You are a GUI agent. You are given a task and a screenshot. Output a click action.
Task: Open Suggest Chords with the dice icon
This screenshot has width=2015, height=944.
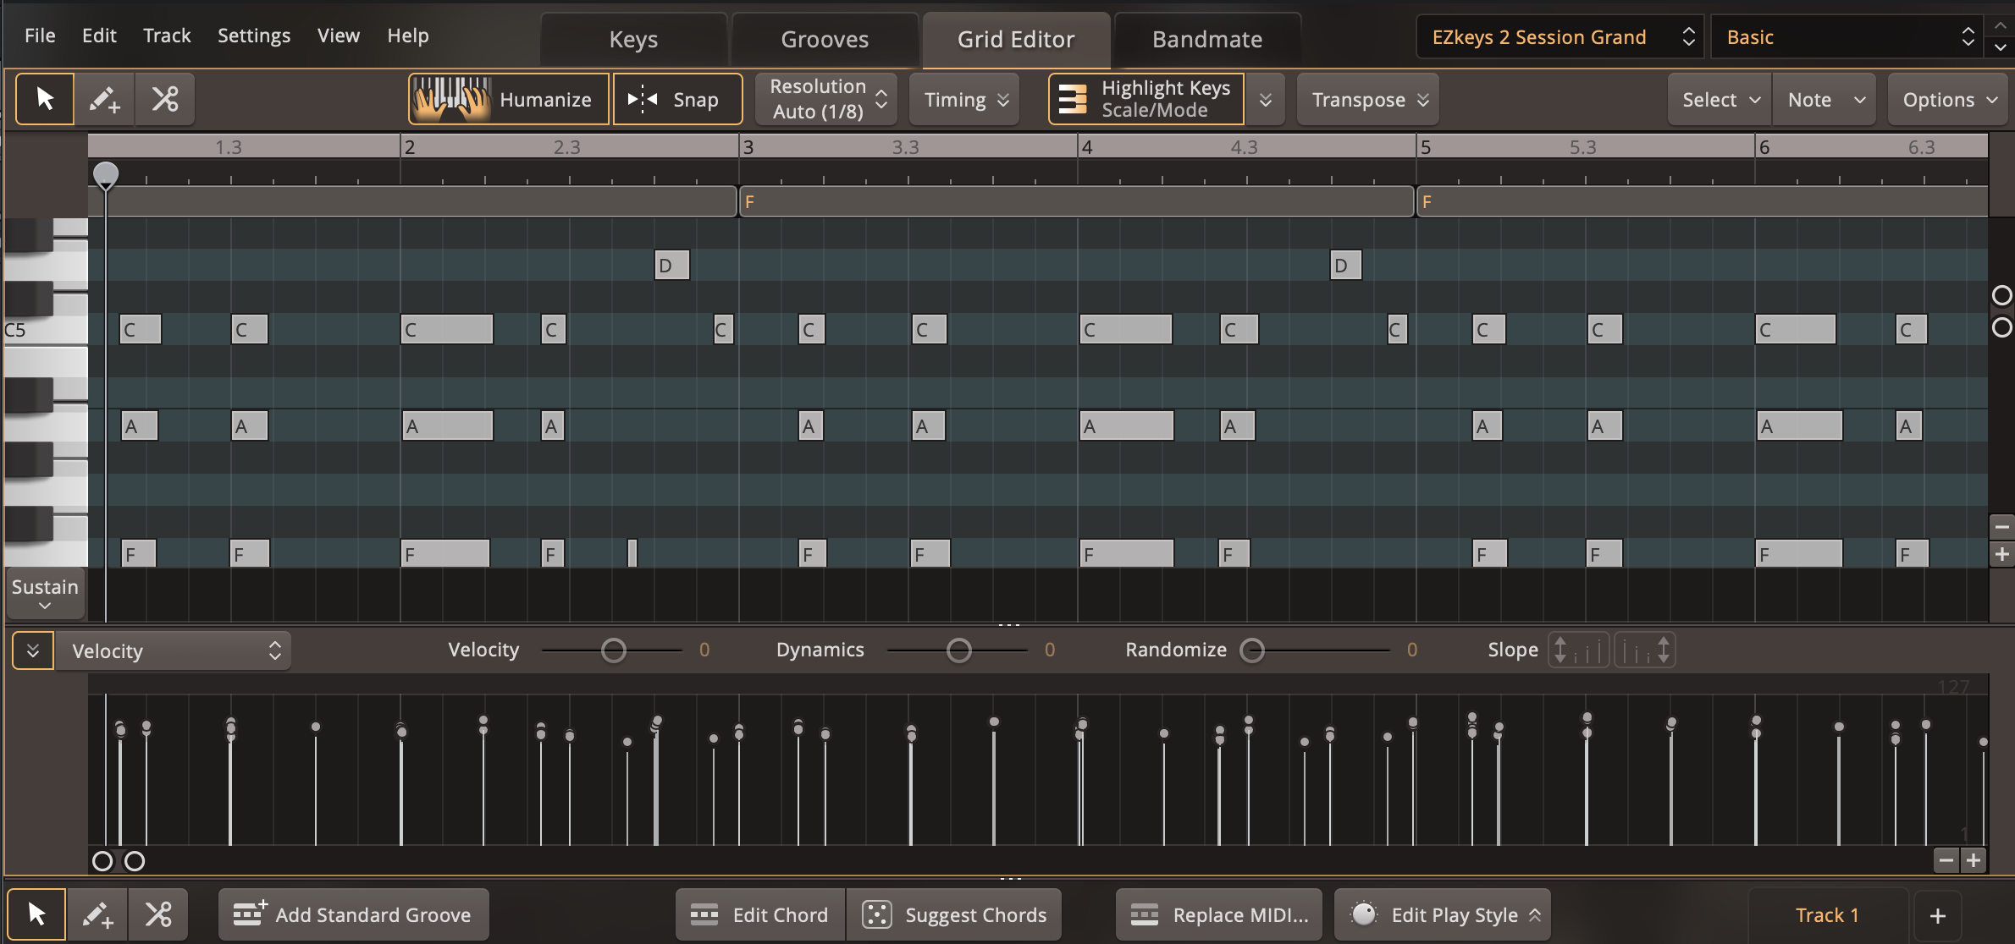[x=876, y=914]
